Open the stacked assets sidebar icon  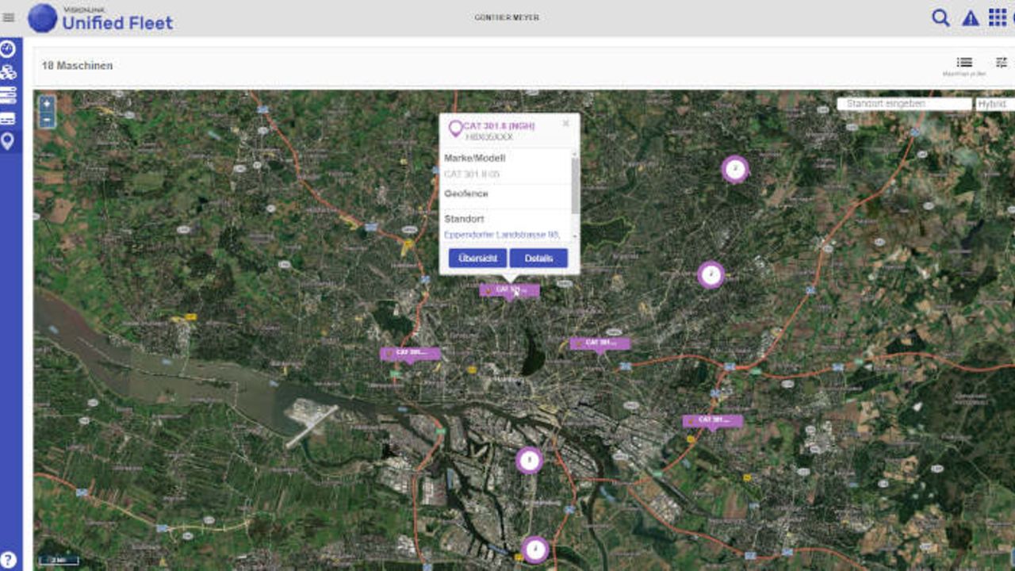[x=8, y=73]
